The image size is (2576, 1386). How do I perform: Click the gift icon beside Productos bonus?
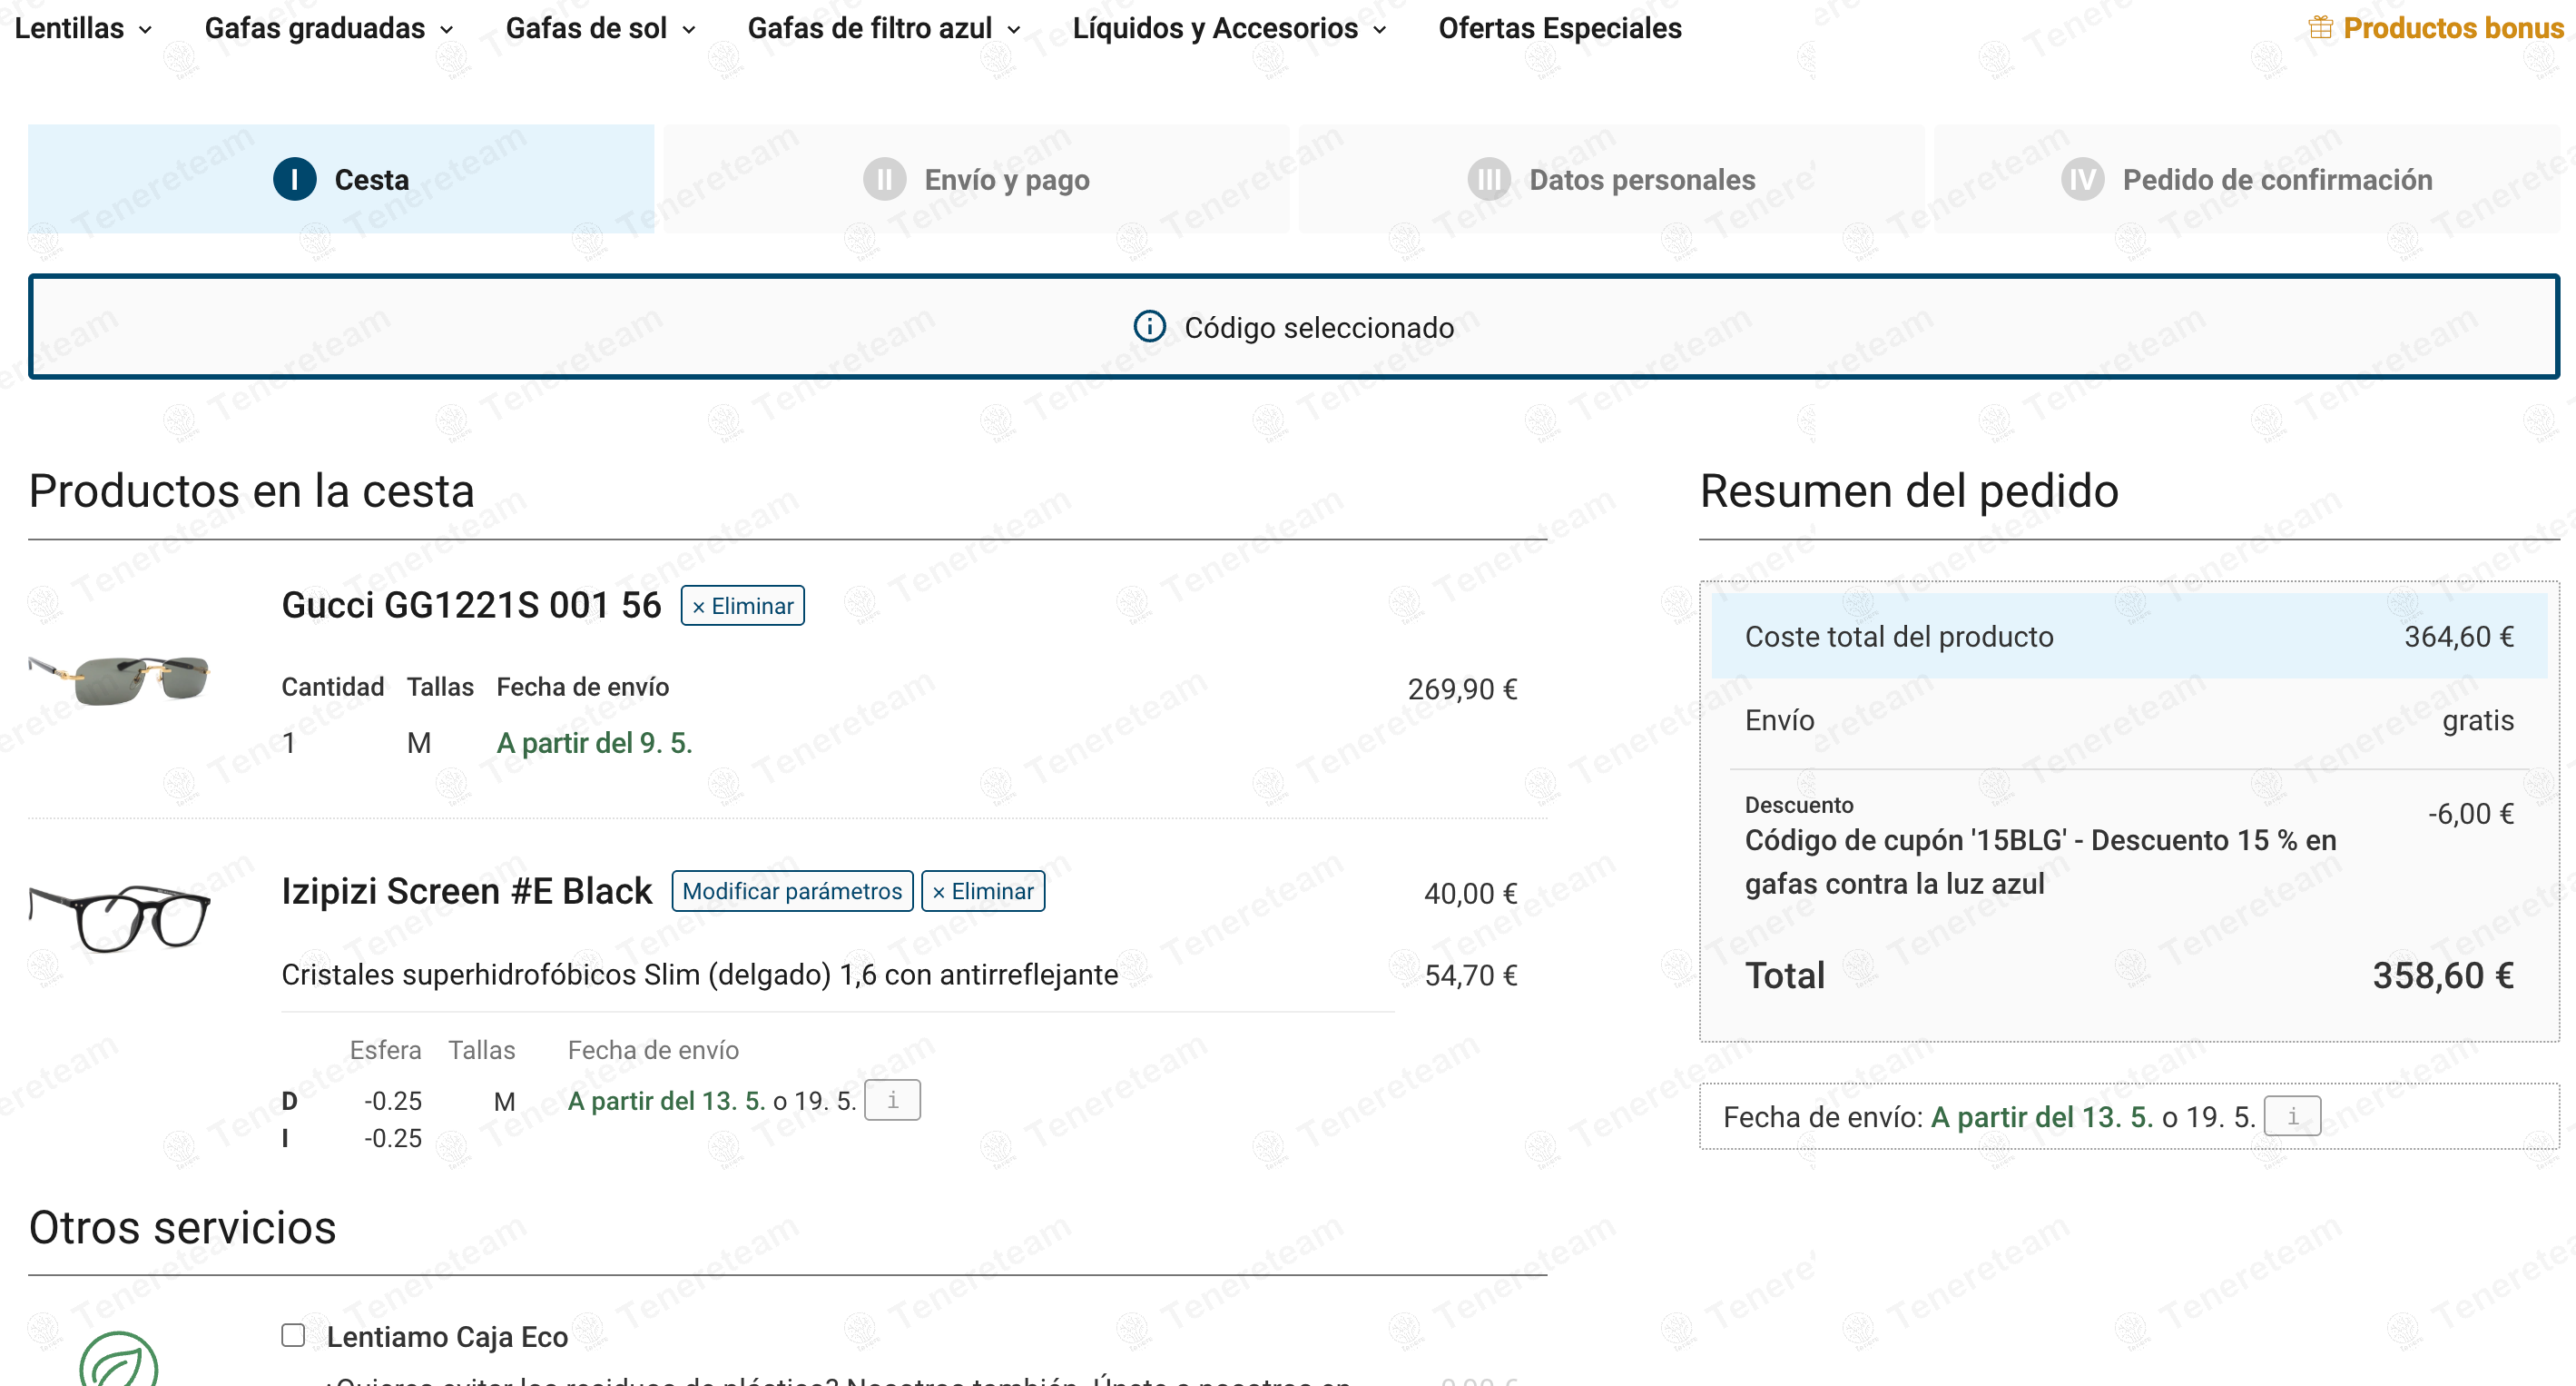2321,27
